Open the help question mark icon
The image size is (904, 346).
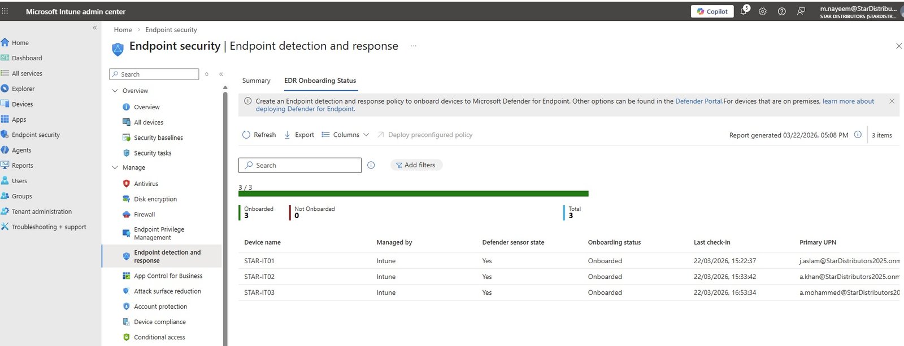781,11
